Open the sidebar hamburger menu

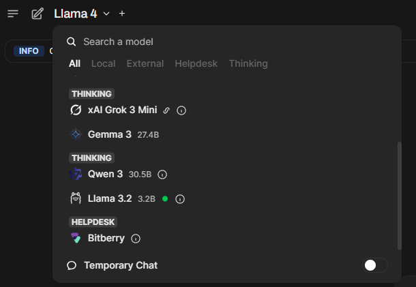click(x=13, y=14)
